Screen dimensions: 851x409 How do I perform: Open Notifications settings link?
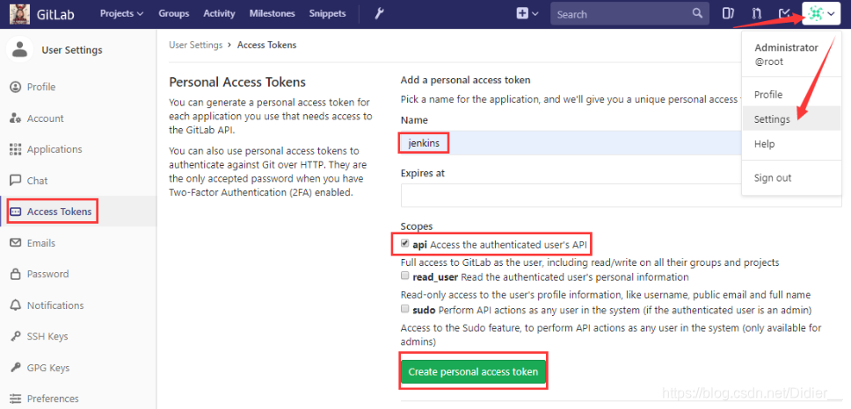(x=55, y=305)
